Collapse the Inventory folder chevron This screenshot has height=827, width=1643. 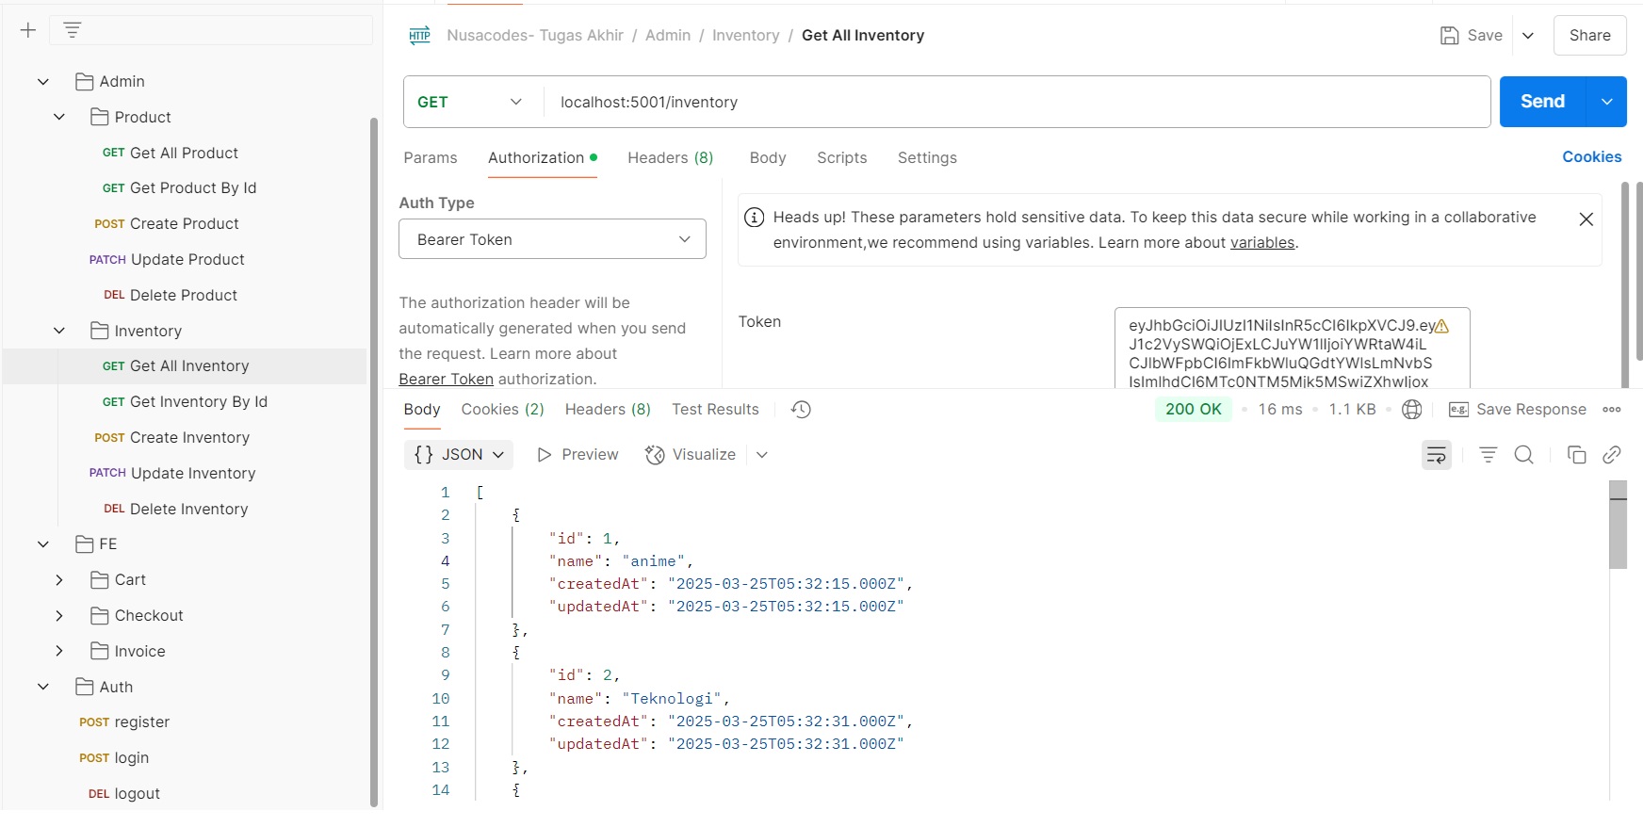pos(59,331)
